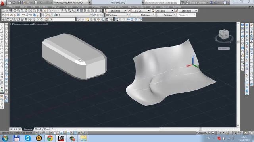
Task: Open the table style Standard dropdown
Action: 164,11
